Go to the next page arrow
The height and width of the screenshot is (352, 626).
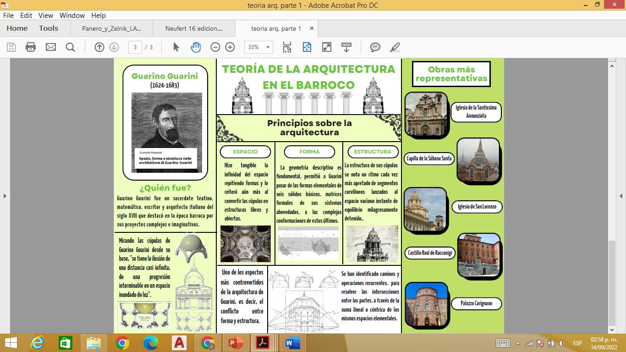(x=114, y=47)
